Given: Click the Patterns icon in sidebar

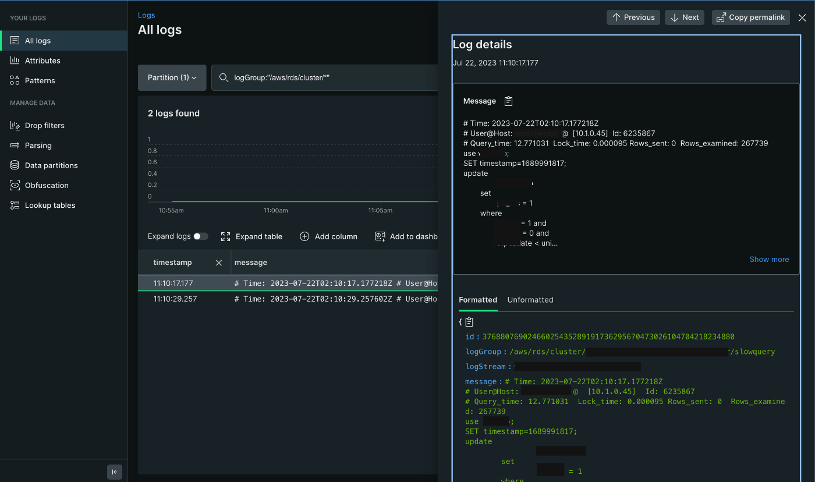Looking at the screenshot, I should (x=15, y=80).
